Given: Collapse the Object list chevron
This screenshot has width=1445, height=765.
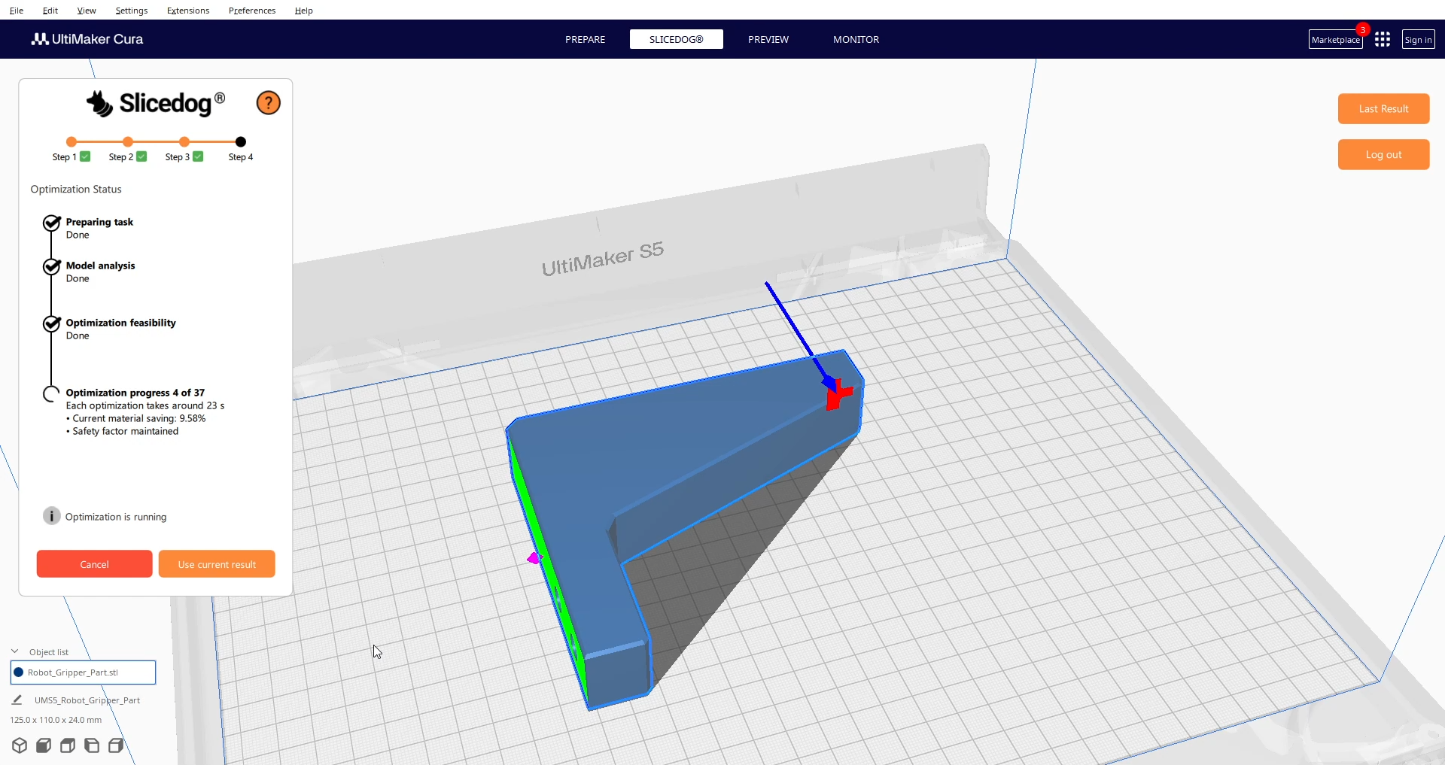Looking at the screenshot, I should point(15,651).
